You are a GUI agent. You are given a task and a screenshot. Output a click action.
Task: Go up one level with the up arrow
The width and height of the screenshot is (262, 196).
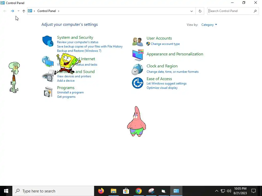24,11
